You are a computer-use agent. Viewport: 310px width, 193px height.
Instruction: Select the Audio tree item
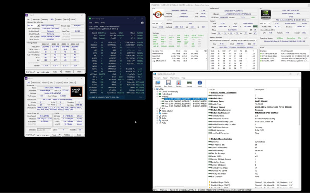(164, 118)
